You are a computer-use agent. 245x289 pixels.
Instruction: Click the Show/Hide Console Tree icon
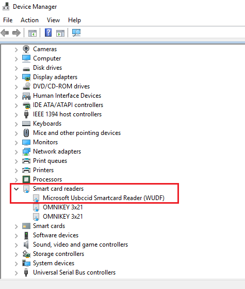[32, 33]
